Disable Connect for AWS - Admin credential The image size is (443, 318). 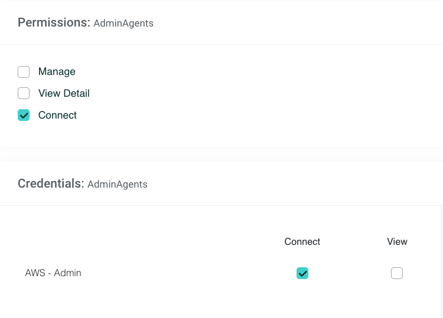pyautogui.click(x=302, y=273)
